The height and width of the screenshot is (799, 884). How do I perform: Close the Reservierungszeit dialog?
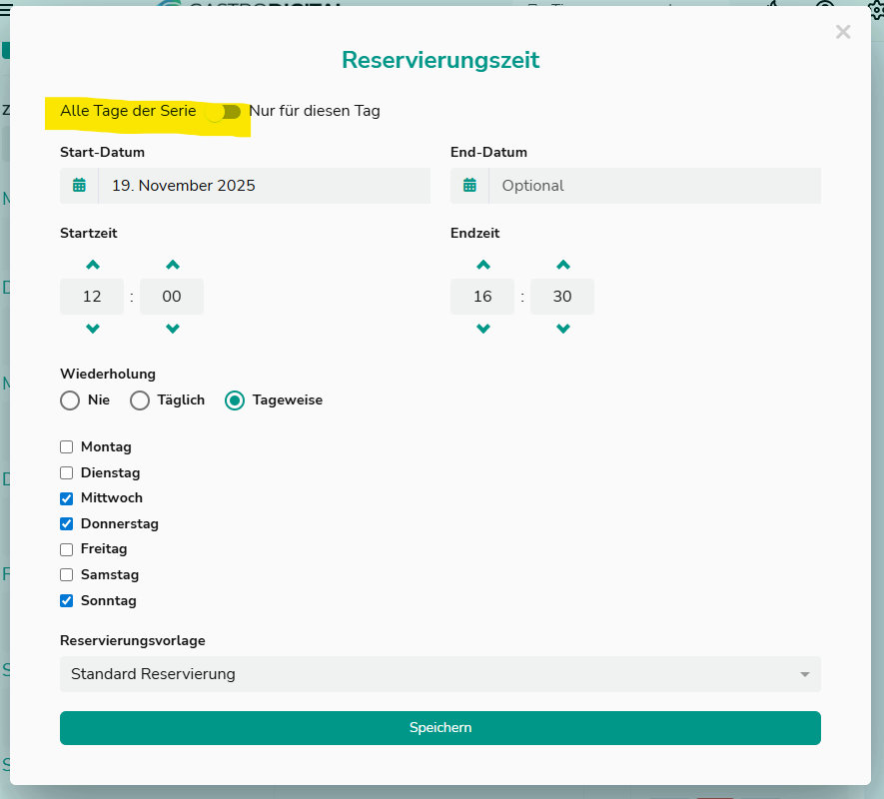843,32
